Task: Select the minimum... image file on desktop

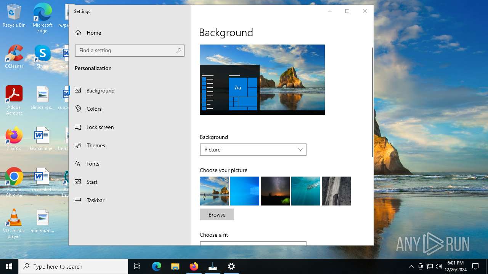Action: pyautogui.click(x=42, y=221)
